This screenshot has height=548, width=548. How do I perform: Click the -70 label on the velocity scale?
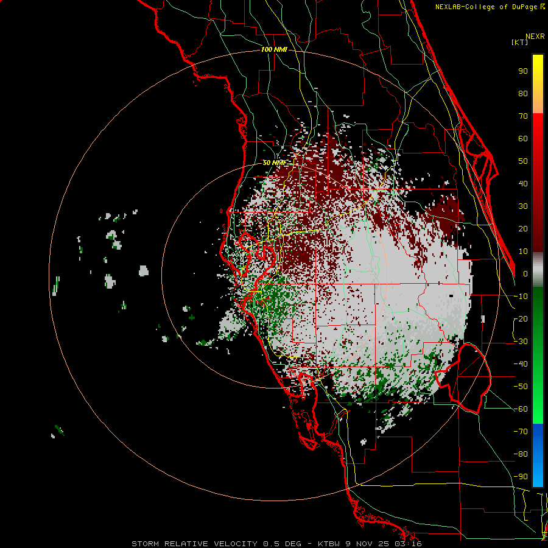(x=521, y=432)
